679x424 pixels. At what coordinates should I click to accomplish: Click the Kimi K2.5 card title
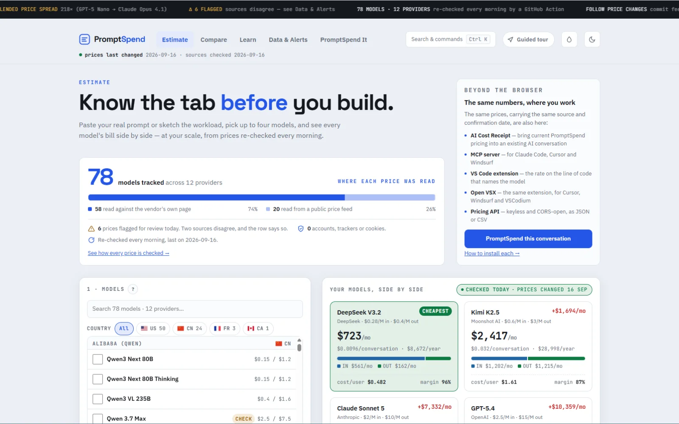pos(485,312)
